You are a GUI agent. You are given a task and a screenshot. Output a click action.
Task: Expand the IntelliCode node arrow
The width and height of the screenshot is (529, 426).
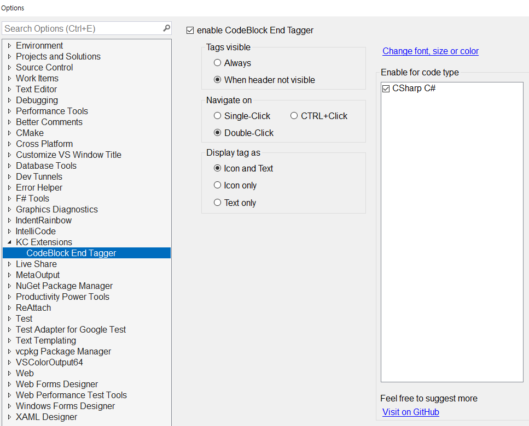(x=9, y=232)
